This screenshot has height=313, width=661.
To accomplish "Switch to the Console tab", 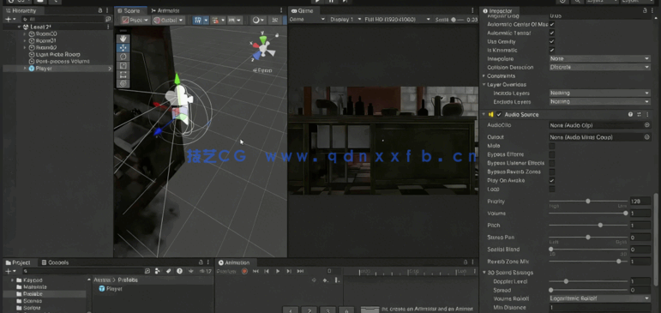I will pos(54,262).
